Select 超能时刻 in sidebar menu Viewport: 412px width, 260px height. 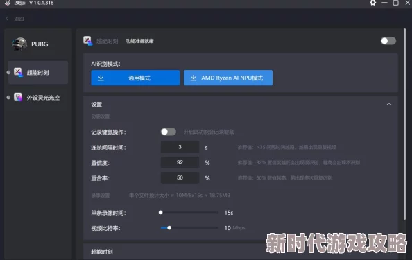38,73
